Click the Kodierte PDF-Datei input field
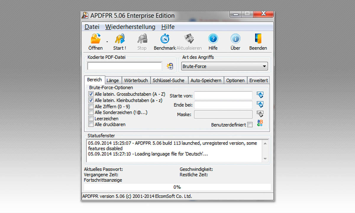The image size is (355, 213). [125, 66]
